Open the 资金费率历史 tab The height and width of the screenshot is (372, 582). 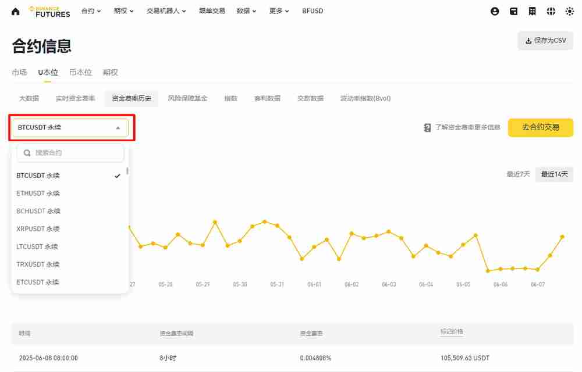(131, 98)
